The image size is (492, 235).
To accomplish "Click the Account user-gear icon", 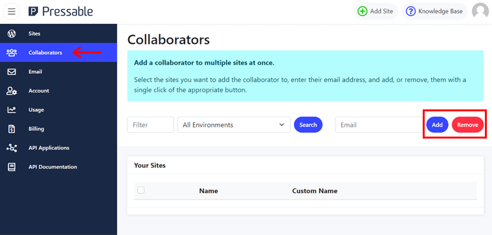I will click(12, 91).
